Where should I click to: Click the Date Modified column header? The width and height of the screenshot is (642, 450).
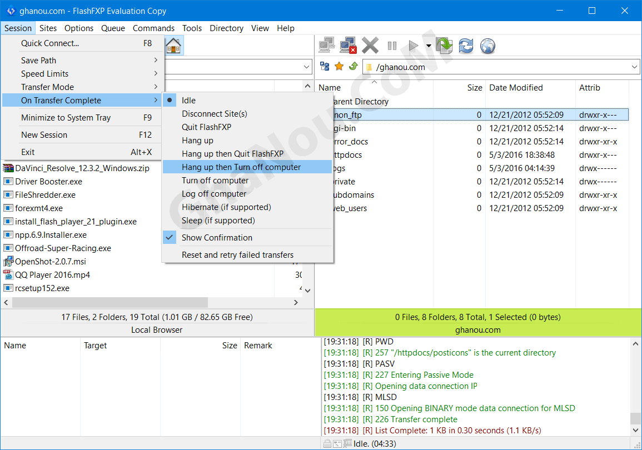[x=531, y=87]
